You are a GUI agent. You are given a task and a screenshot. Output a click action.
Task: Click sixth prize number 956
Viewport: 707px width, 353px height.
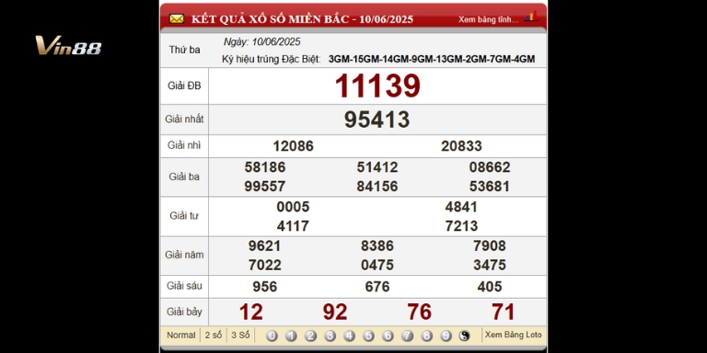265,287
